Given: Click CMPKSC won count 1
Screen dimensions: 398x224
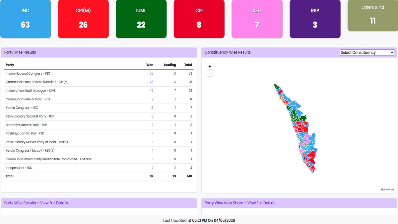Looking at the screenshot, I should click(153, 159).
